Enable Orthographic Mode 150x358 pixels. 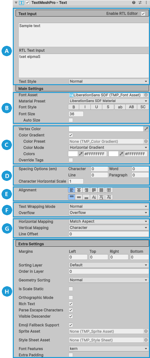[71, 298]
